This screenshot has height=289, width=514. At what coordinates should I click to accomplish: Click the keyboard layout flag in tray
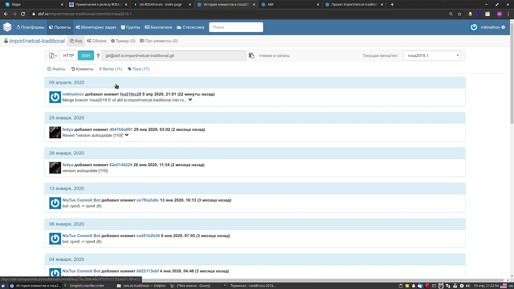[x=503, y=286]
